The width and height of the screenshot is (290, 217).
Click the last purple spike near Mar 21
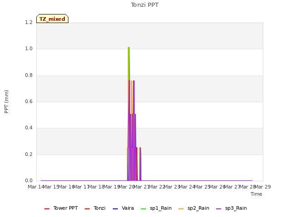pyautogui.click(x=140, y=164)
